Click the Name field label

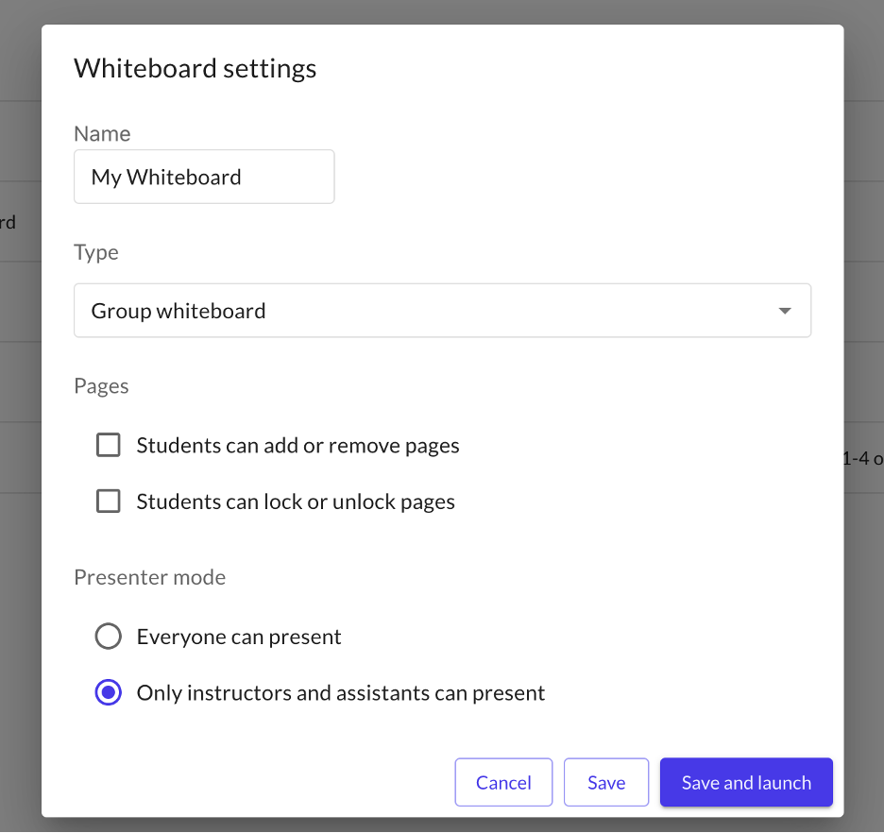tap(102, 134)
